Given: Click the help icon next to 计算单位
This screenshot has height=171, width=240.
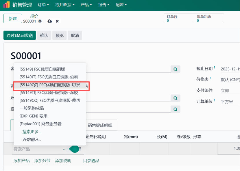Looking at the screenshot, I should click(214, 100).
